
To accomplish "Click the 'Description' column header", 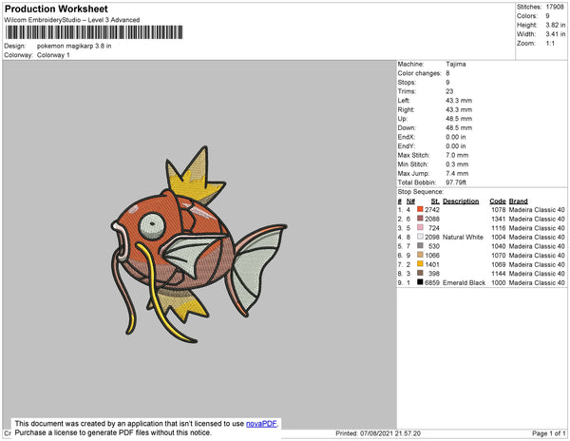I will (x=461, y=201).
